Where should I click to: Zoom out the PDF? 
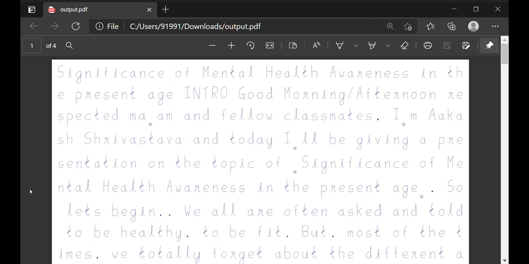tap(212, 45)
